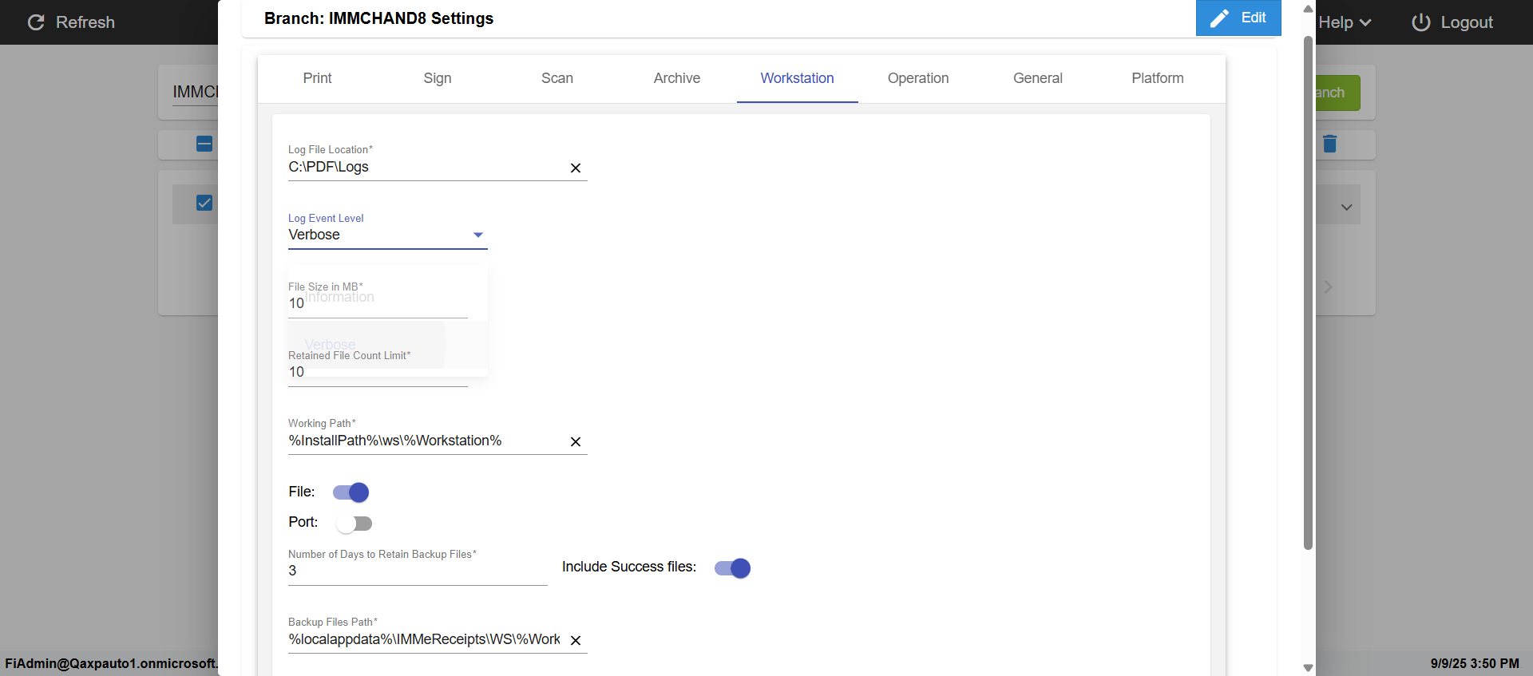Open the Platform tab
The width and height of the screenshot is (1533, 676).
click(x=1157, y=78)
